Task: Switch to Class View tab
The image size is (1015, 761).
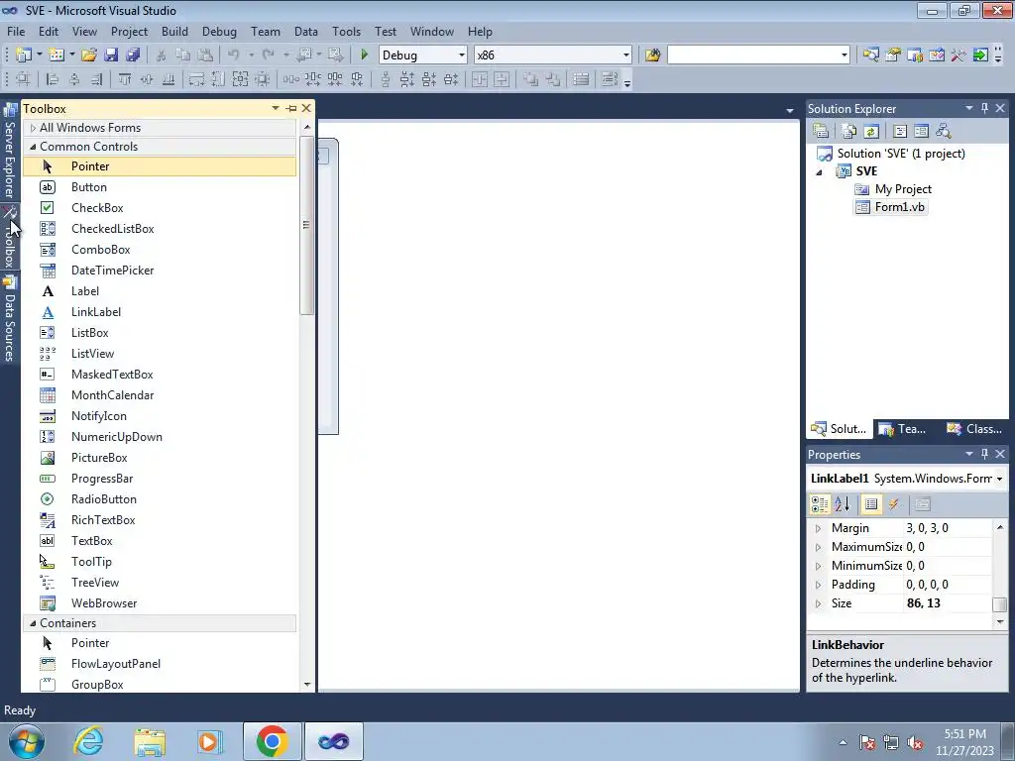Action: [974, 429]
